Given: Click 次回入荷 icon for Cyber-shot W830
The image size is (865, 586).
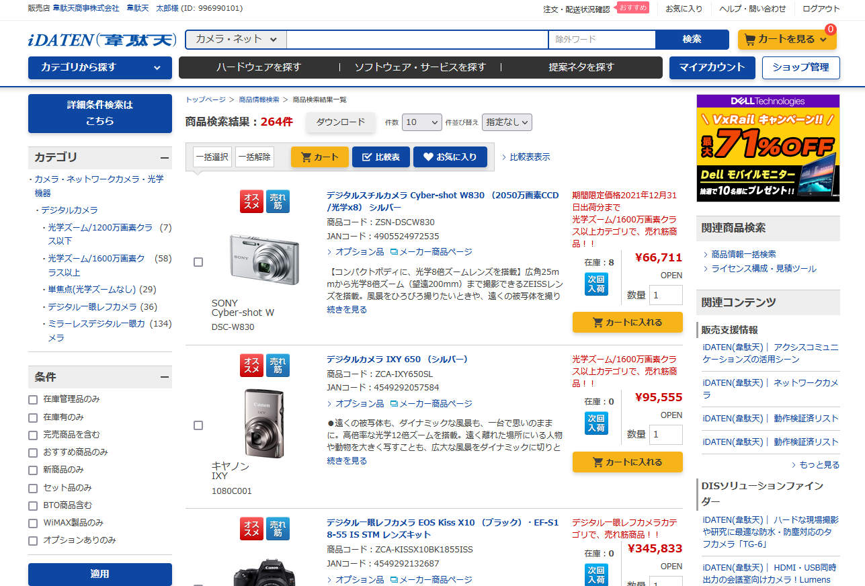Looking at the screenshot, I should (x=595, y=284).
